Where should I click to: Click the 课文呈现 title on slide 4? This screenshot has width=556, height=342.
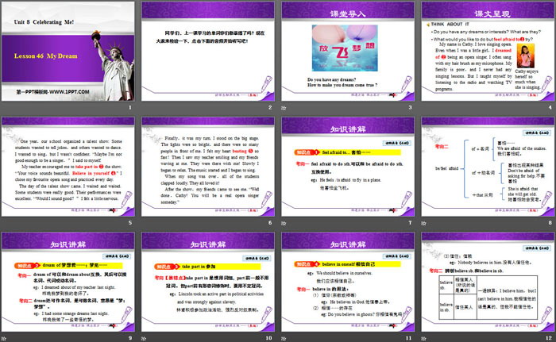point(488,13)
